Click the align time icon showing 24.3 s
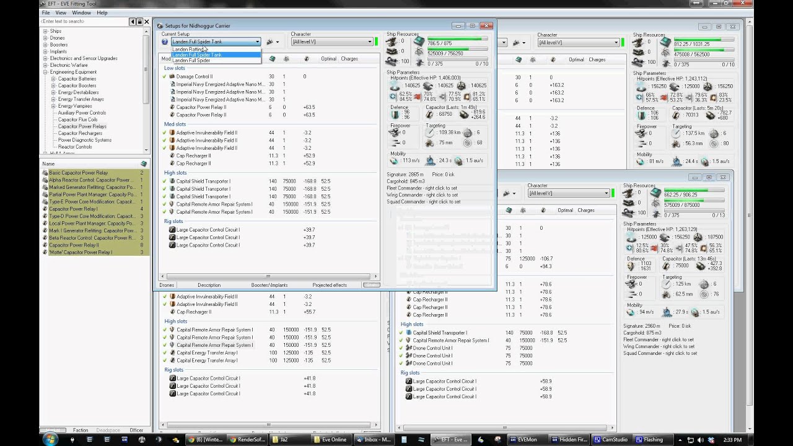This screenshot has height=446, width=793. pos(431,160)
